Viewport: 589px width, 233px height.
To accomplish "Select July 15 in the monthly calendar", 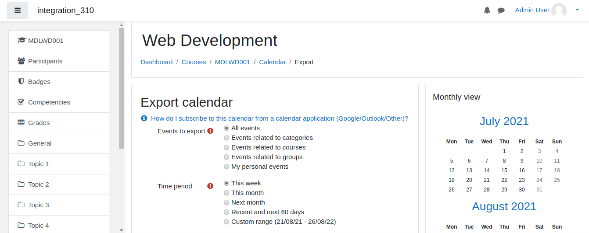I will (504, 170).
